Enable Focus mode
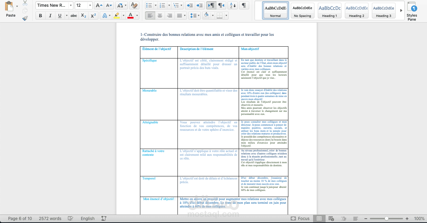The image size is (427, 223). tap(300, 219)
